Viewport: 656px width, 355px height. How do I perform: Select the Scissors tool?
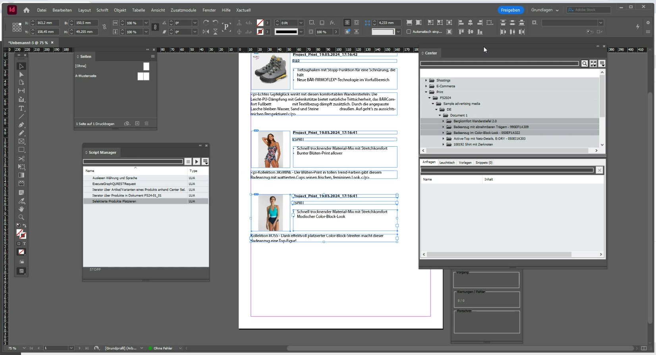coord(21,158)
